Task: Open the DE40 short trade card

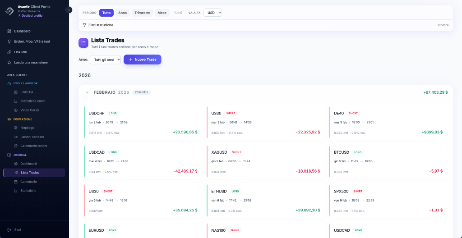Action: point(388,122)
